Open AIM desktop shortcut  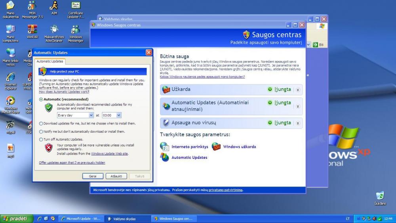(54, 6)
